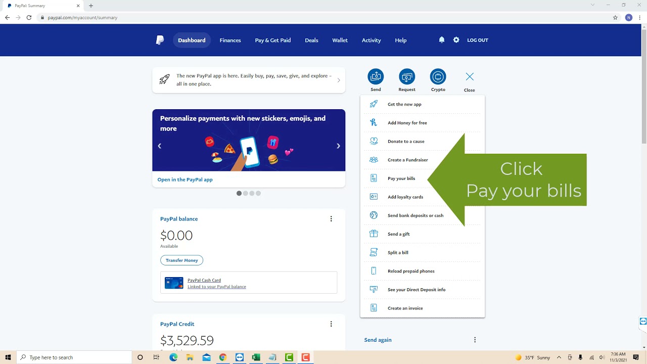Click the Donate to a cause icon
The image size is (647, 364).
coord(374,141)
